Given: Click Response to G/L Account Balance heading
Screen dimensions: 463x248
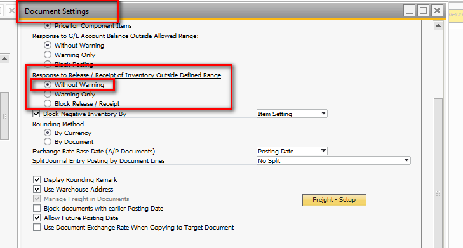Looking at the screenshot, I should point(116,36).
